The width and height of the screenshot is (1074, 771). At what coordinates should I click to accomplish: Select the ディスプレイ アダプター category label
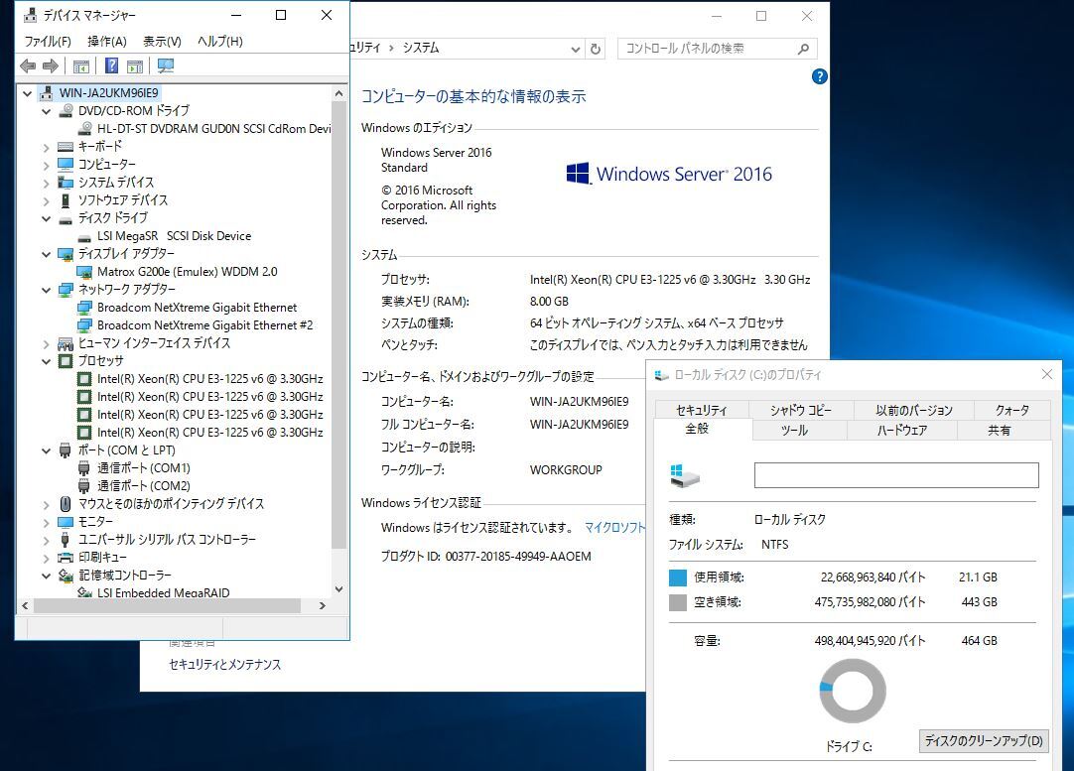tap(127, 253)
